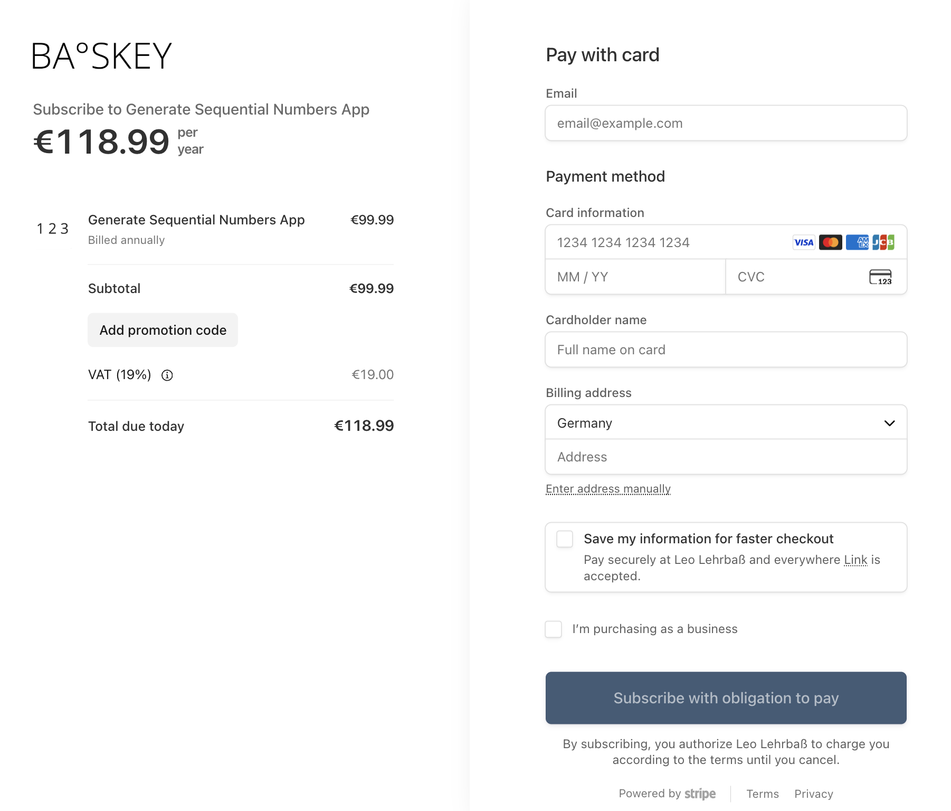Focus the Email input field
The width and height of the screenshot is (951, 811).
tap(726, 123)
